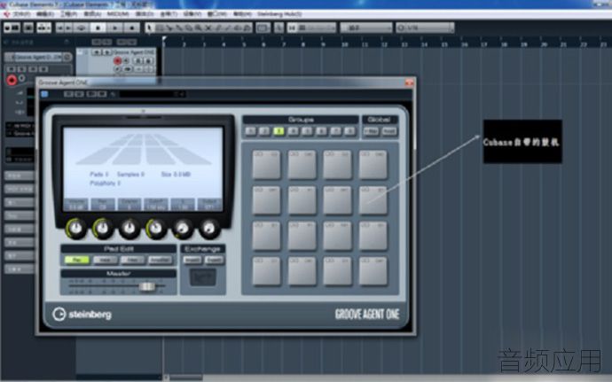Toggle Record Enable on Groove Agent track
The width and height of the screenshot is (612, 382).
117,60
